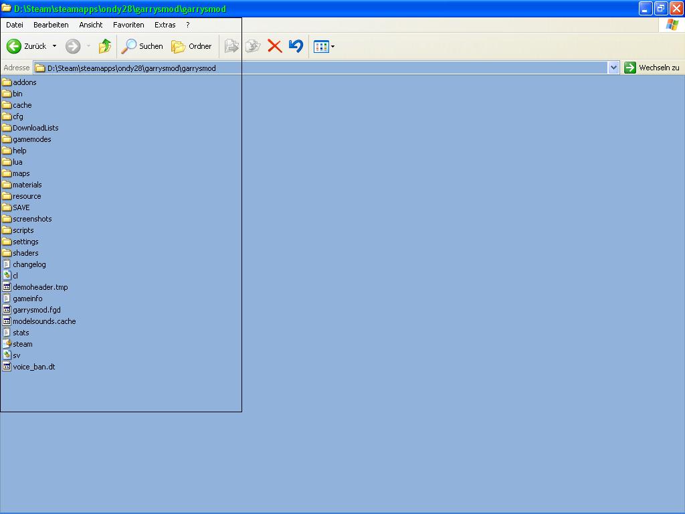Click the Wechseln zu button
Screen dimensions: 685x514
click(x=652, y=68)
